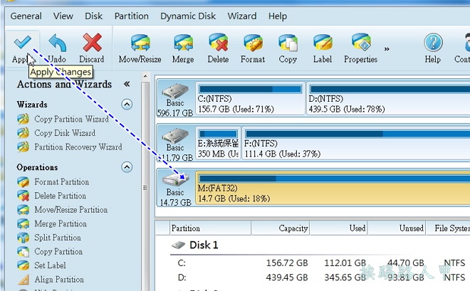
Task: Select the E: 350 MB partition block
Action: point(218,143)
